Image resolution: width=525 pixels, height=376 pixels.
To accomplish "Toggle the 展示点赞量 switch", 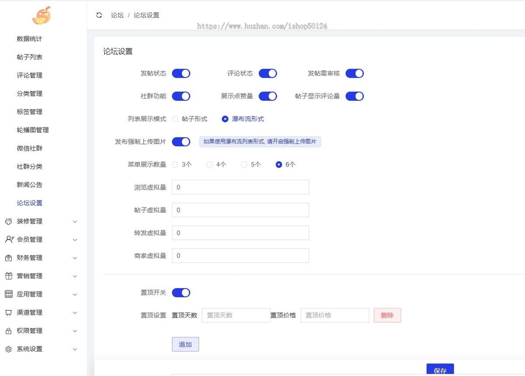I will (x=268, y=96).
